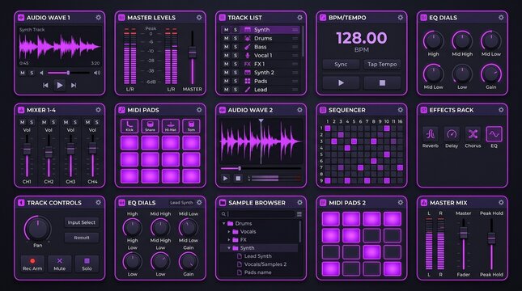This screenshot has width=522, height=291.
Task: Mute the Synth track in Track List
Action: pos(226,30)
